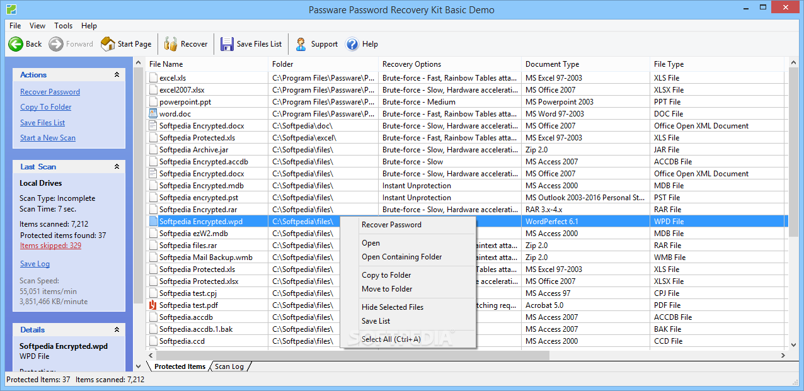Image resolution: width=804 pixels, height=391 pixels.
Task: Sort by the File Name column header
Action: click(207, 64)
